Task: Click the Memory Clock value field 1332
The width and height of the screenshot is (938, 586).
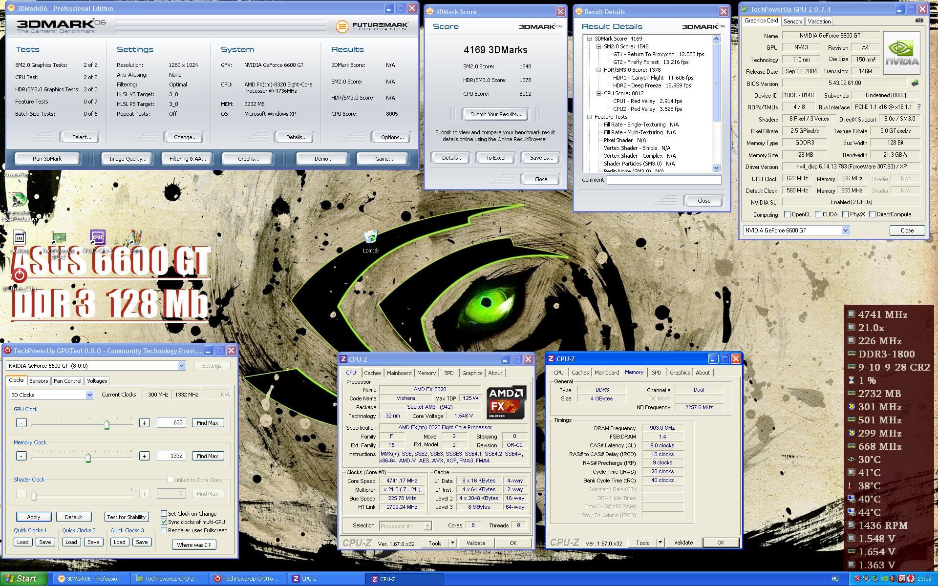Action: (x=171, y=456)
